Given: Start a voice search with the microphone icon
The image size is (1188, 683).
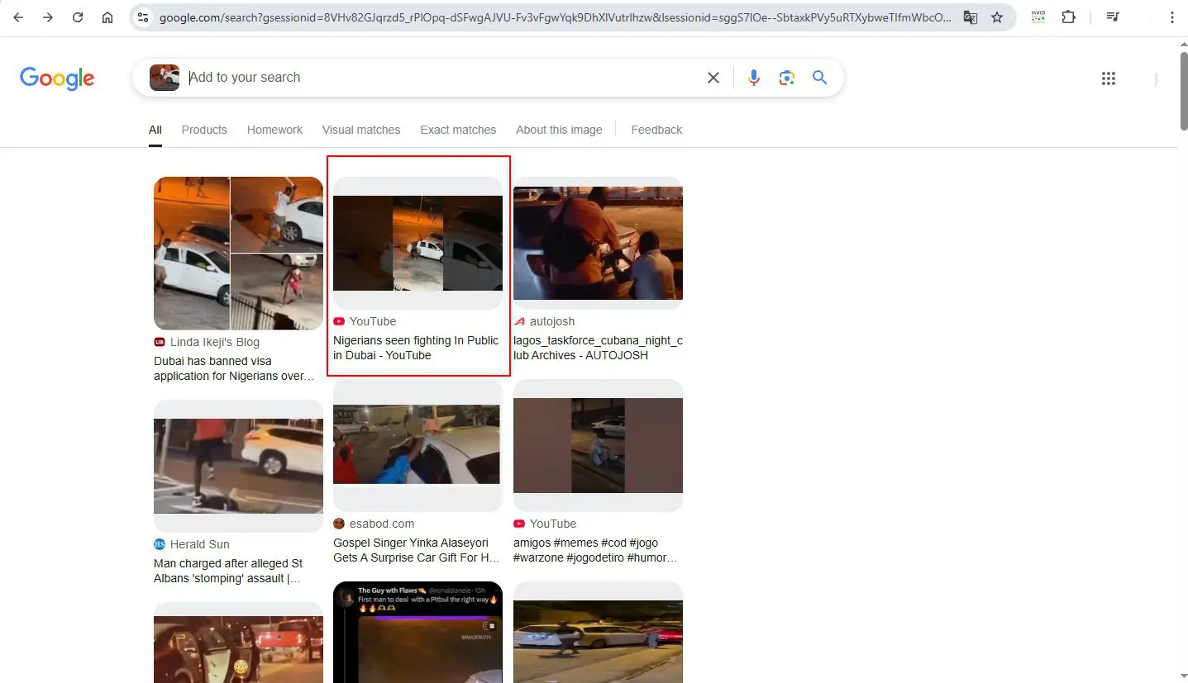Looking at the screenshot, I should 753,78.
